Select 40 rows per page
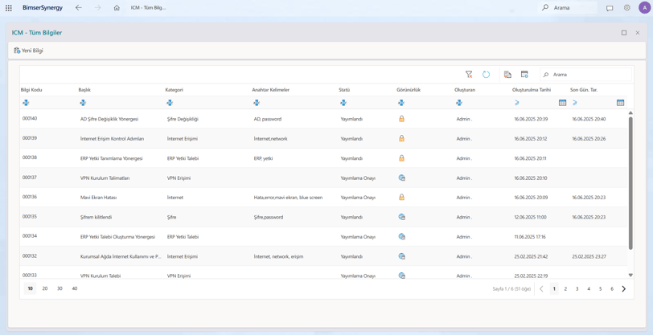 coord(75,288)
